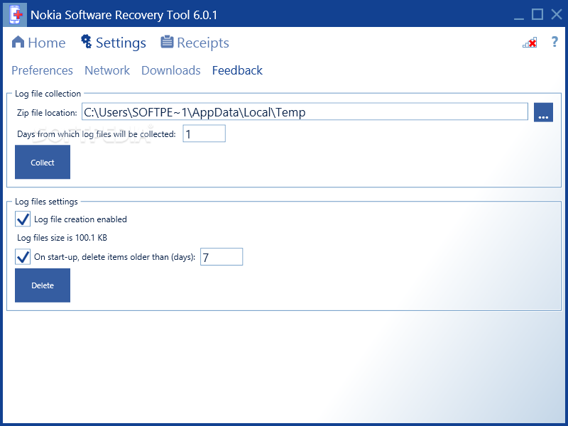Click the Home house icon

click(18, 42)
